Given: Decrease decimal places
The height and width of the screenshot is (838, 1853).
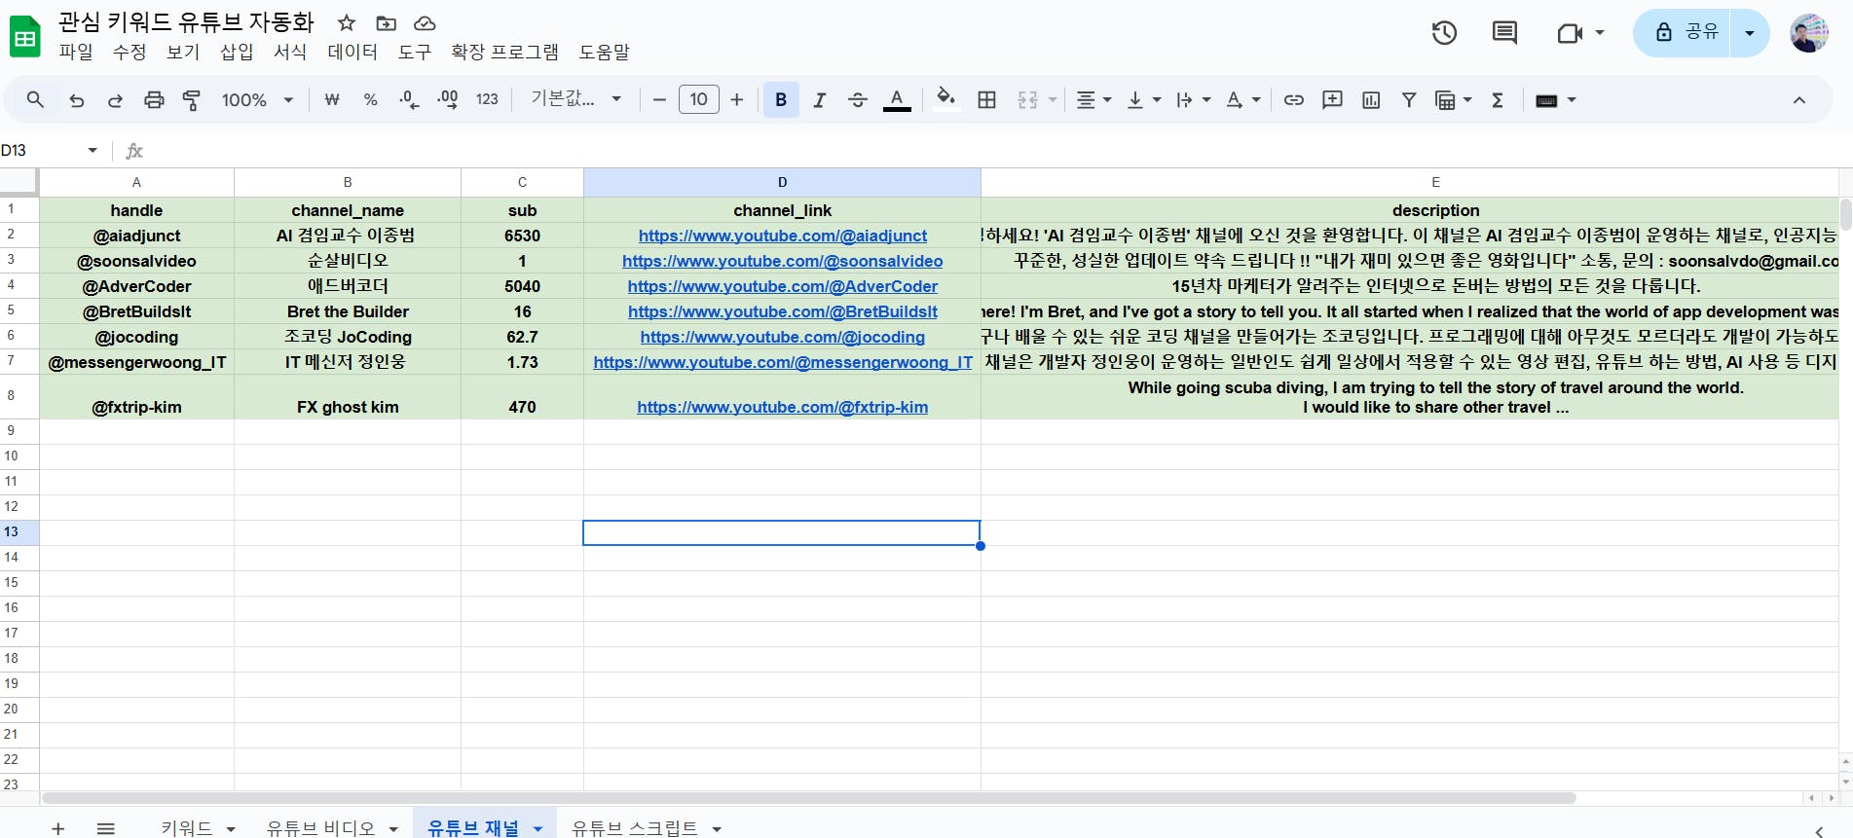Looking at the screenshot, I should (409, 99).
